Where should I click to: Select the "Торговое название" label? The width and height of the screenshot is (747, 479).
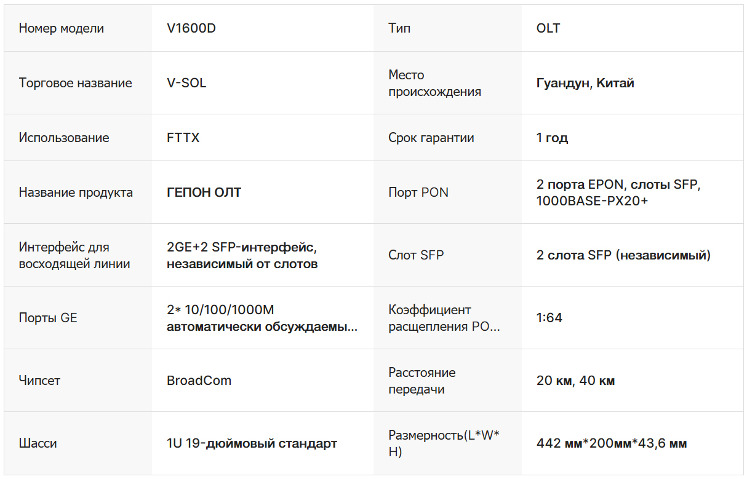tap(75, 83)
